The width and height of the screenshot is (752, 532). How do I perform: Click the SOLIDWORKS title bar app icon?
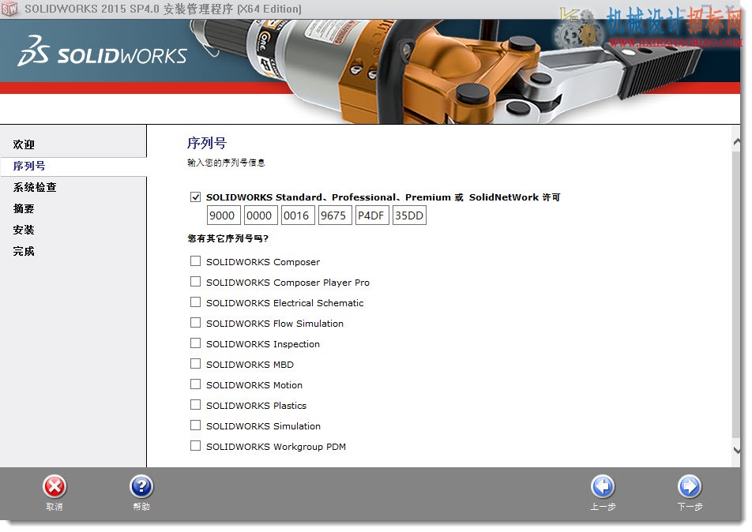point(9,9)
